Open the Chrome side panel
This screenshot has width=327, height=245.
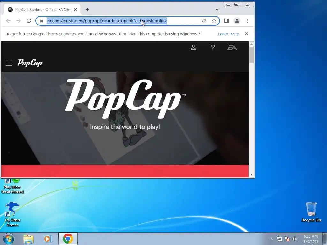(x=227, y=21)
